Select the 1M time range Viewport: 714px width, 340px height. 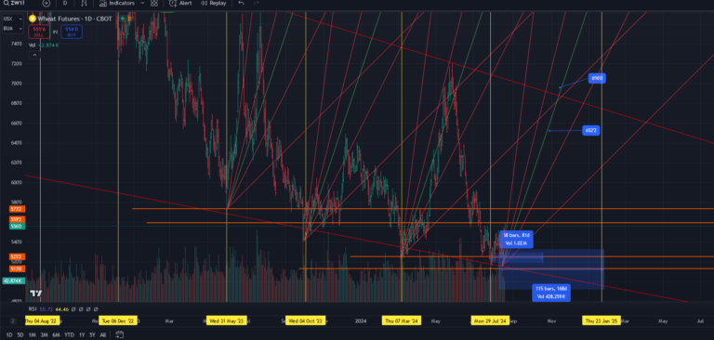point(33,335)
